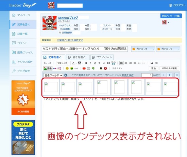Image resolution: width=187 pixels, height=157 pixels.
Task: Align text right
Action: pyautogui.click(x=130, y=63)
